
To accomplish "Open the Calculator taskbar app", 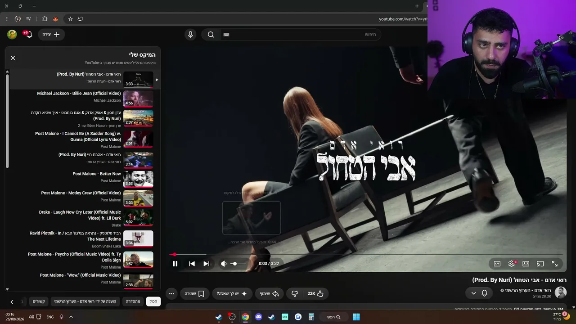I will (x=311, y=317).
